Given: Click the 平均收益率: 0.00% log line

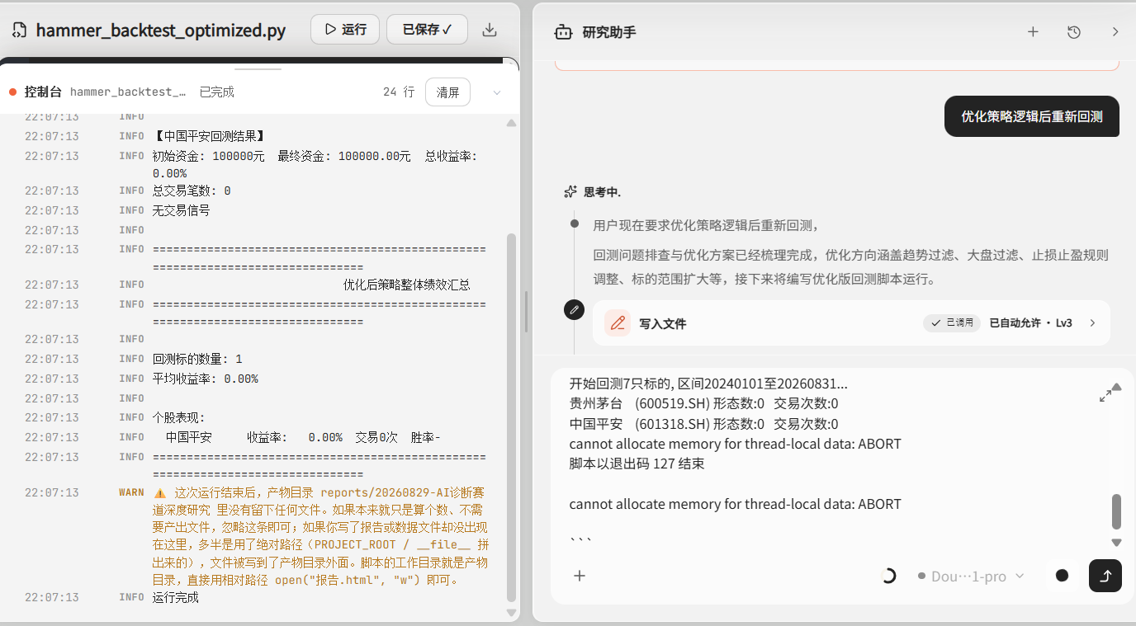Looking at the screenshot, I should coord(206,379).
